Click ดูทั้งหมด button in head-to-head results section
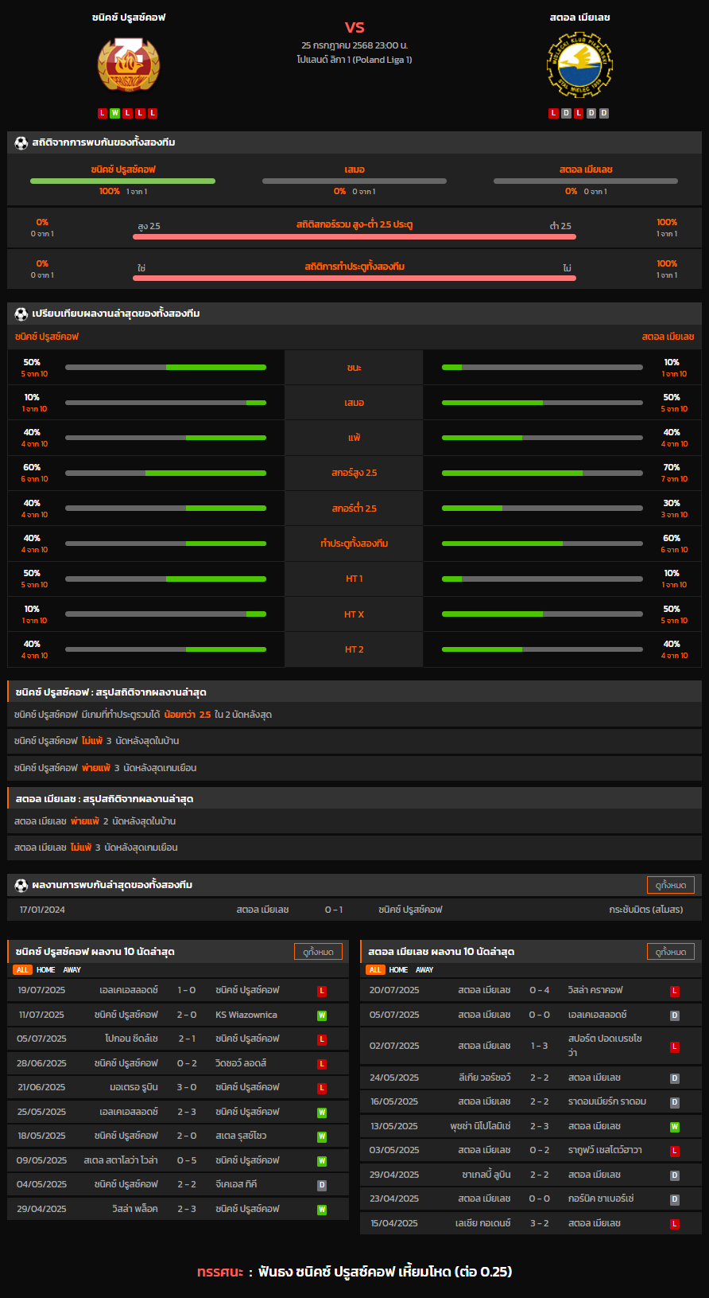Image resolution: width=709 pixels, height=1298 pixels. pos(671,885)
